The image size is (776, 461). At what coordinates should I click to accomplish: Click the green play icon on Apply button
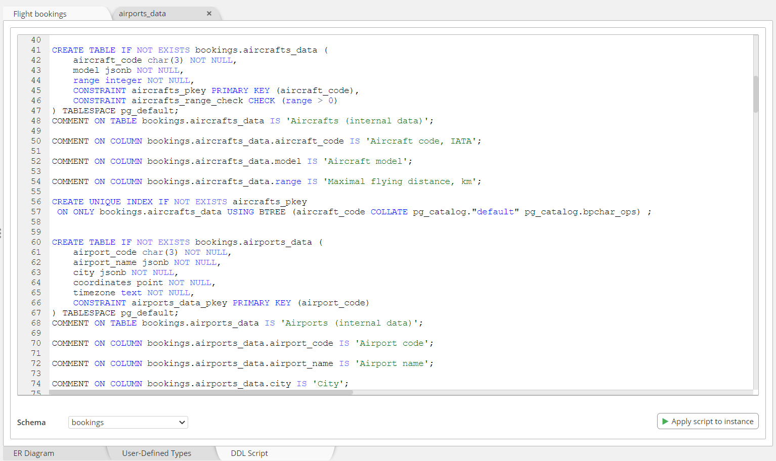tap(664, 421)
